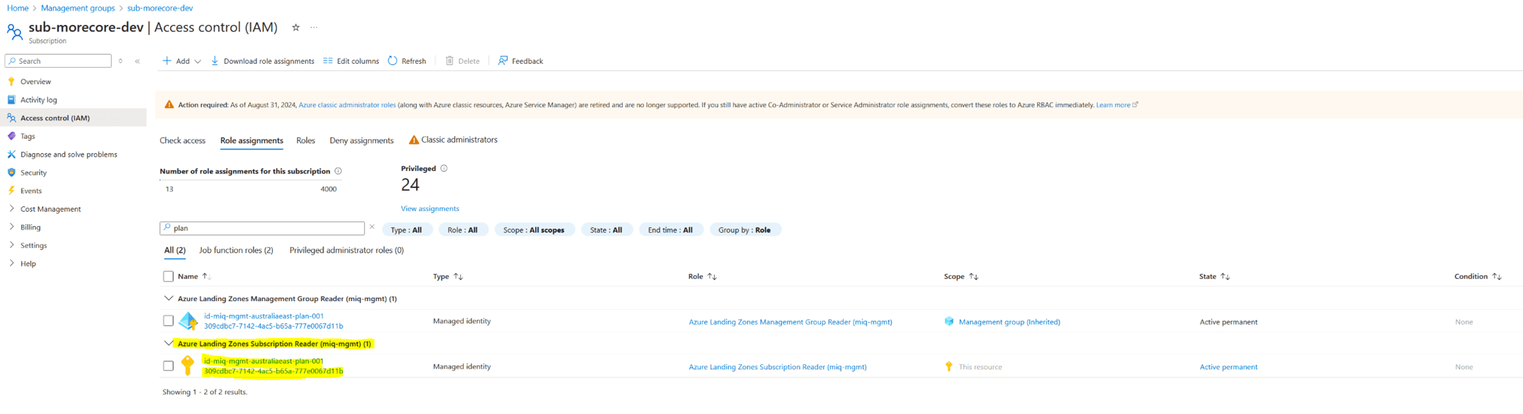Expand Billing in the sidebar
Screen dimensions: 1523x414
[x=12, y=227]
